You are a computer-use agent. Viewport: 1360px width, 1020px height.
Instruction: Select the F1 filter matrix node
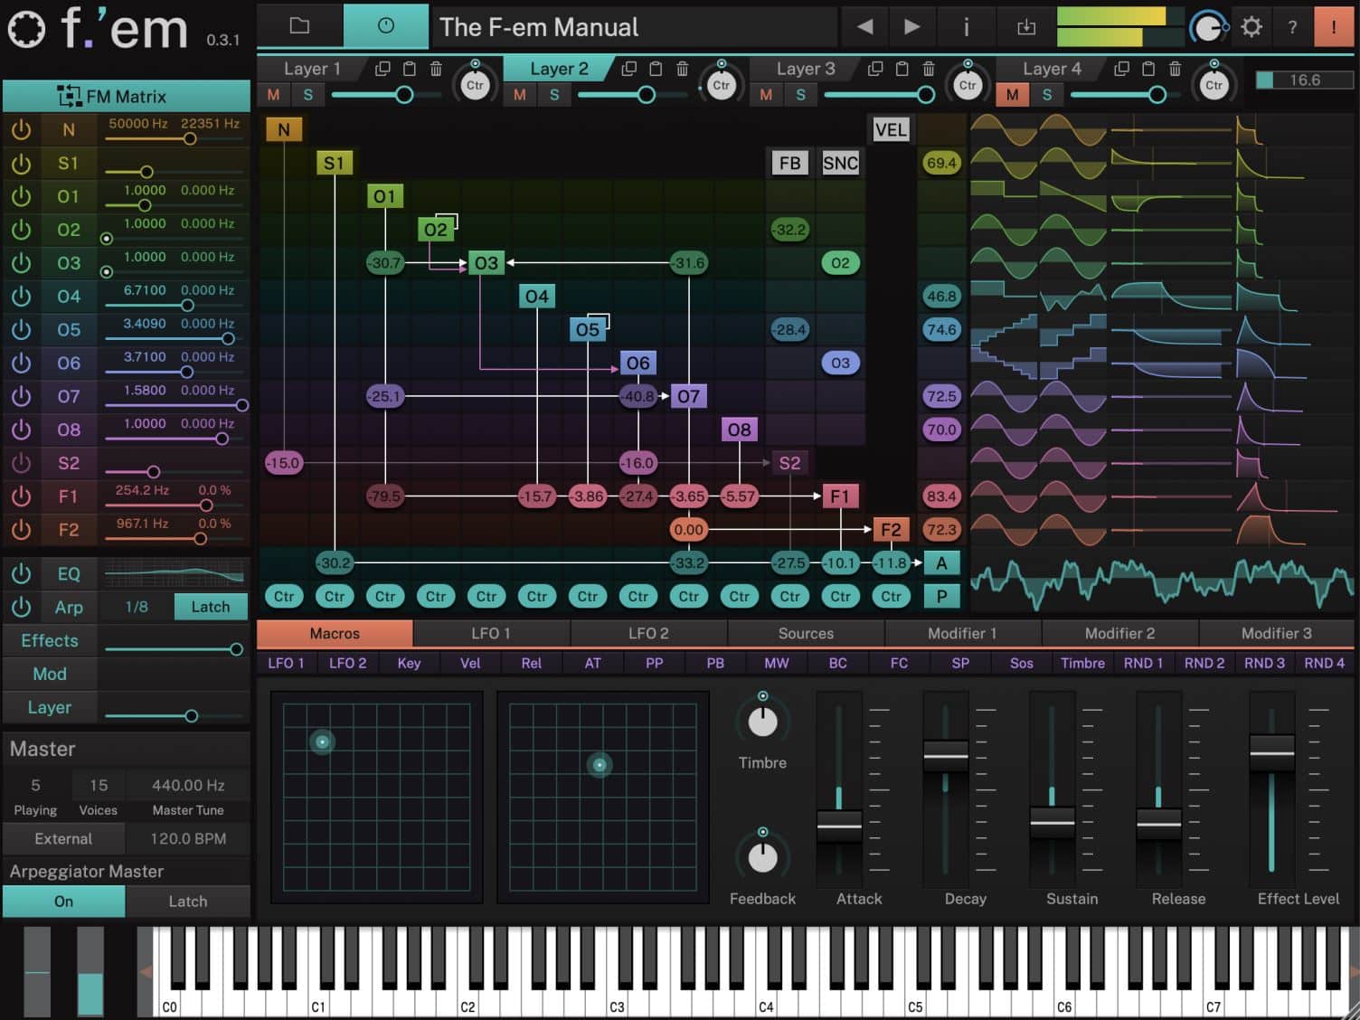(840, 496)
